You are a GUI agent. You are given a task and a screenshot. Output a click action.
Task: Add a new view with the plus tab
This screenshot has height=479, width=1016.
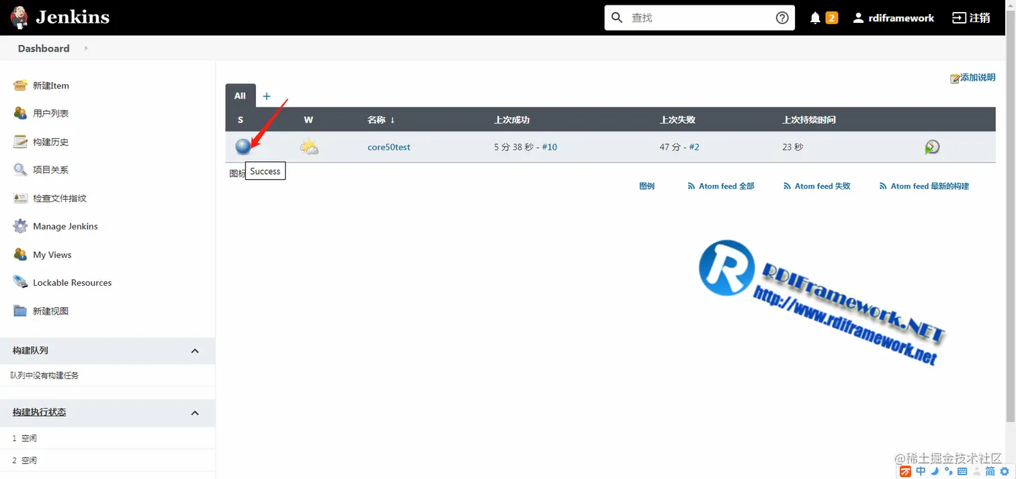click(x=266, y=96)
